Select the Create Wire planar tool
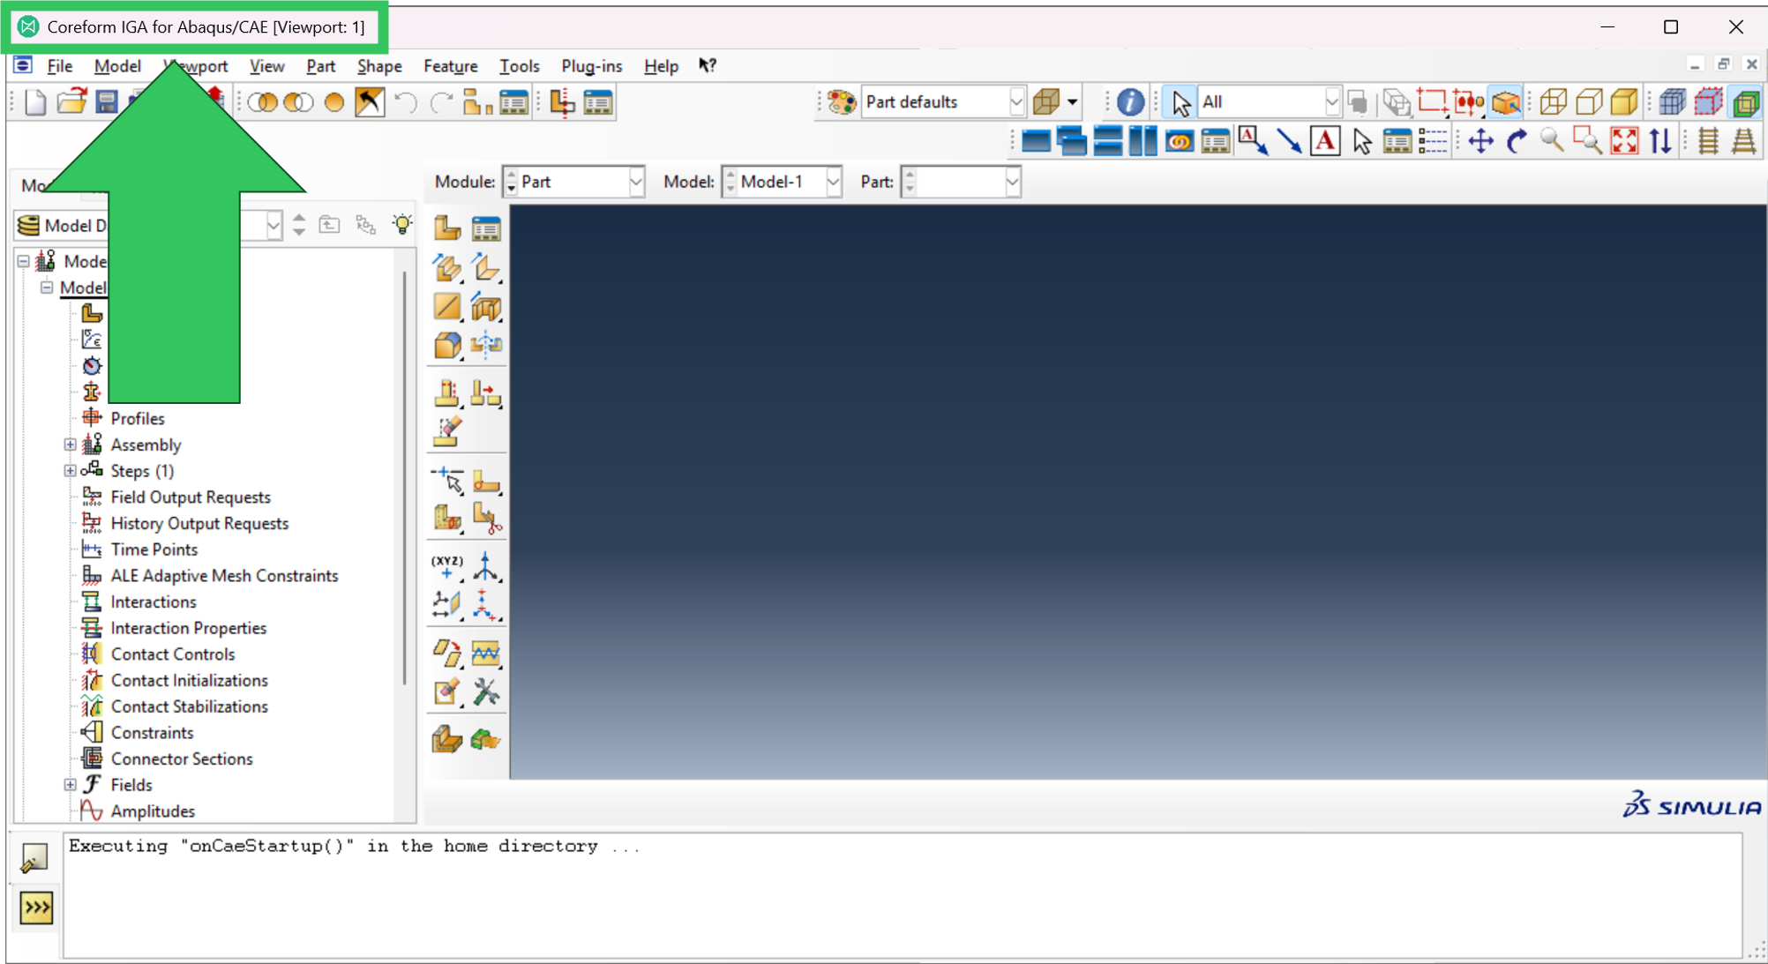This screenshot has width=1768, height=964. coord(447,307)
